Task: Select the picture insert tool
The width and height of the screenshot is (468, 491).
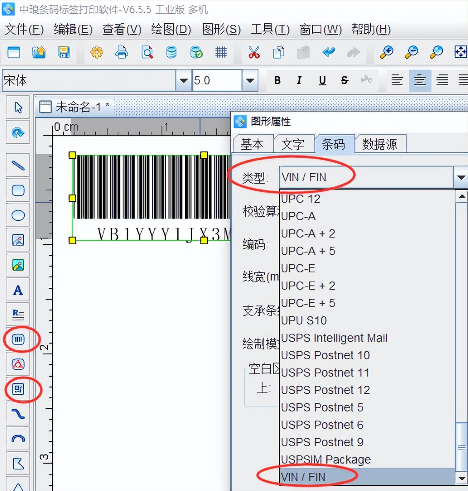Action: (18, 240)
